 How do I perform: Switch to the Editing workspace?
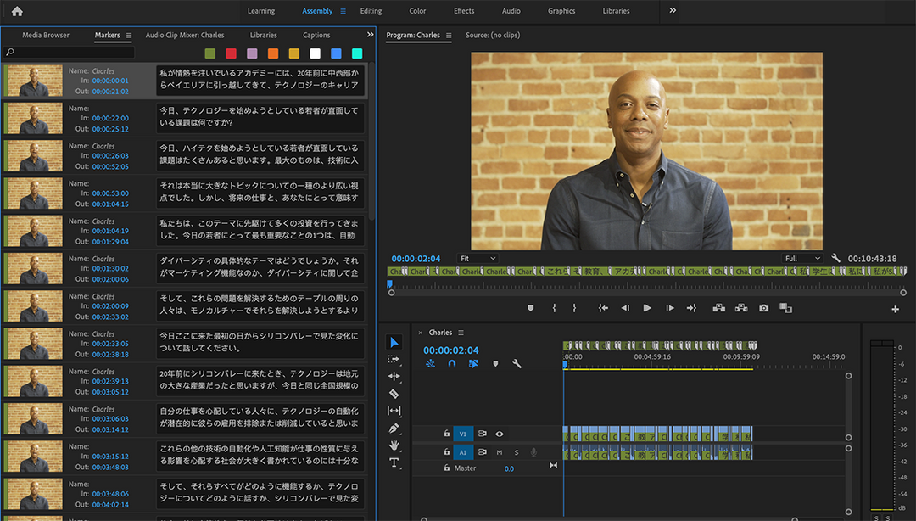click(x=371, y=11)
